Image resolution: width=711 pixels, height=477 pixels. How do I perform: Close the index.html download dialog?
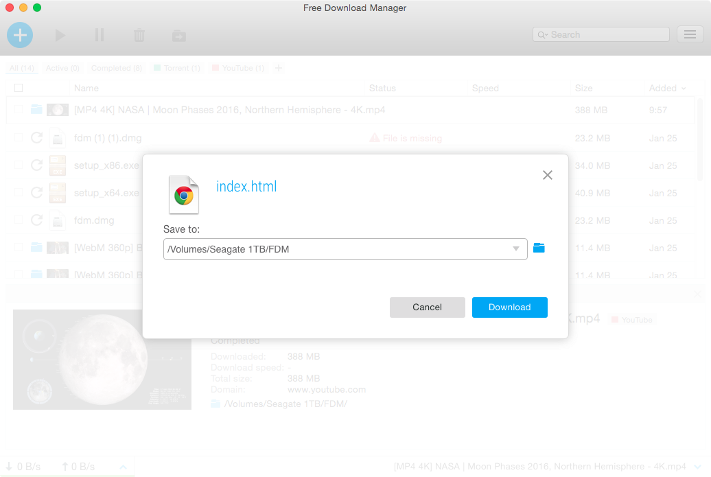click(547, 175)
